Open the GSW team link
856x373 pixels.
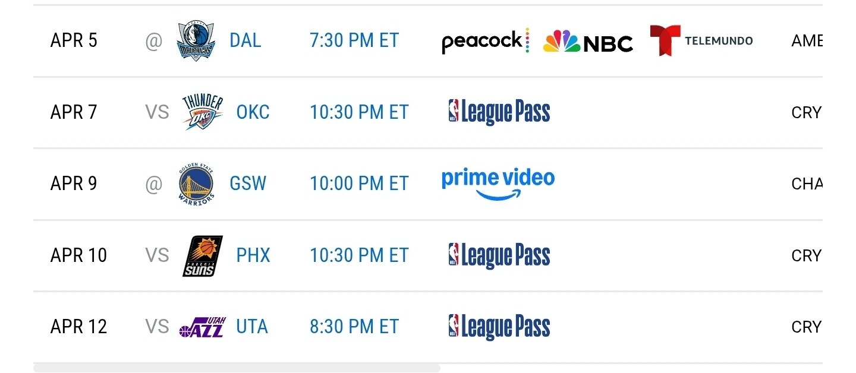pos(248,184)
